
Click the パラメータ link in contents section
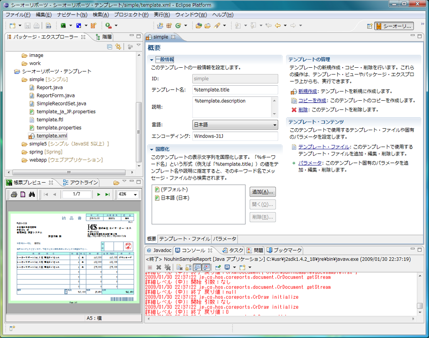310,163
